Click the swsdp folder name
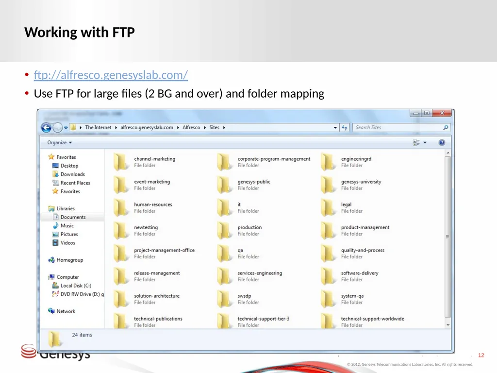This screenshot has height=373, width=497. point(244,296)
